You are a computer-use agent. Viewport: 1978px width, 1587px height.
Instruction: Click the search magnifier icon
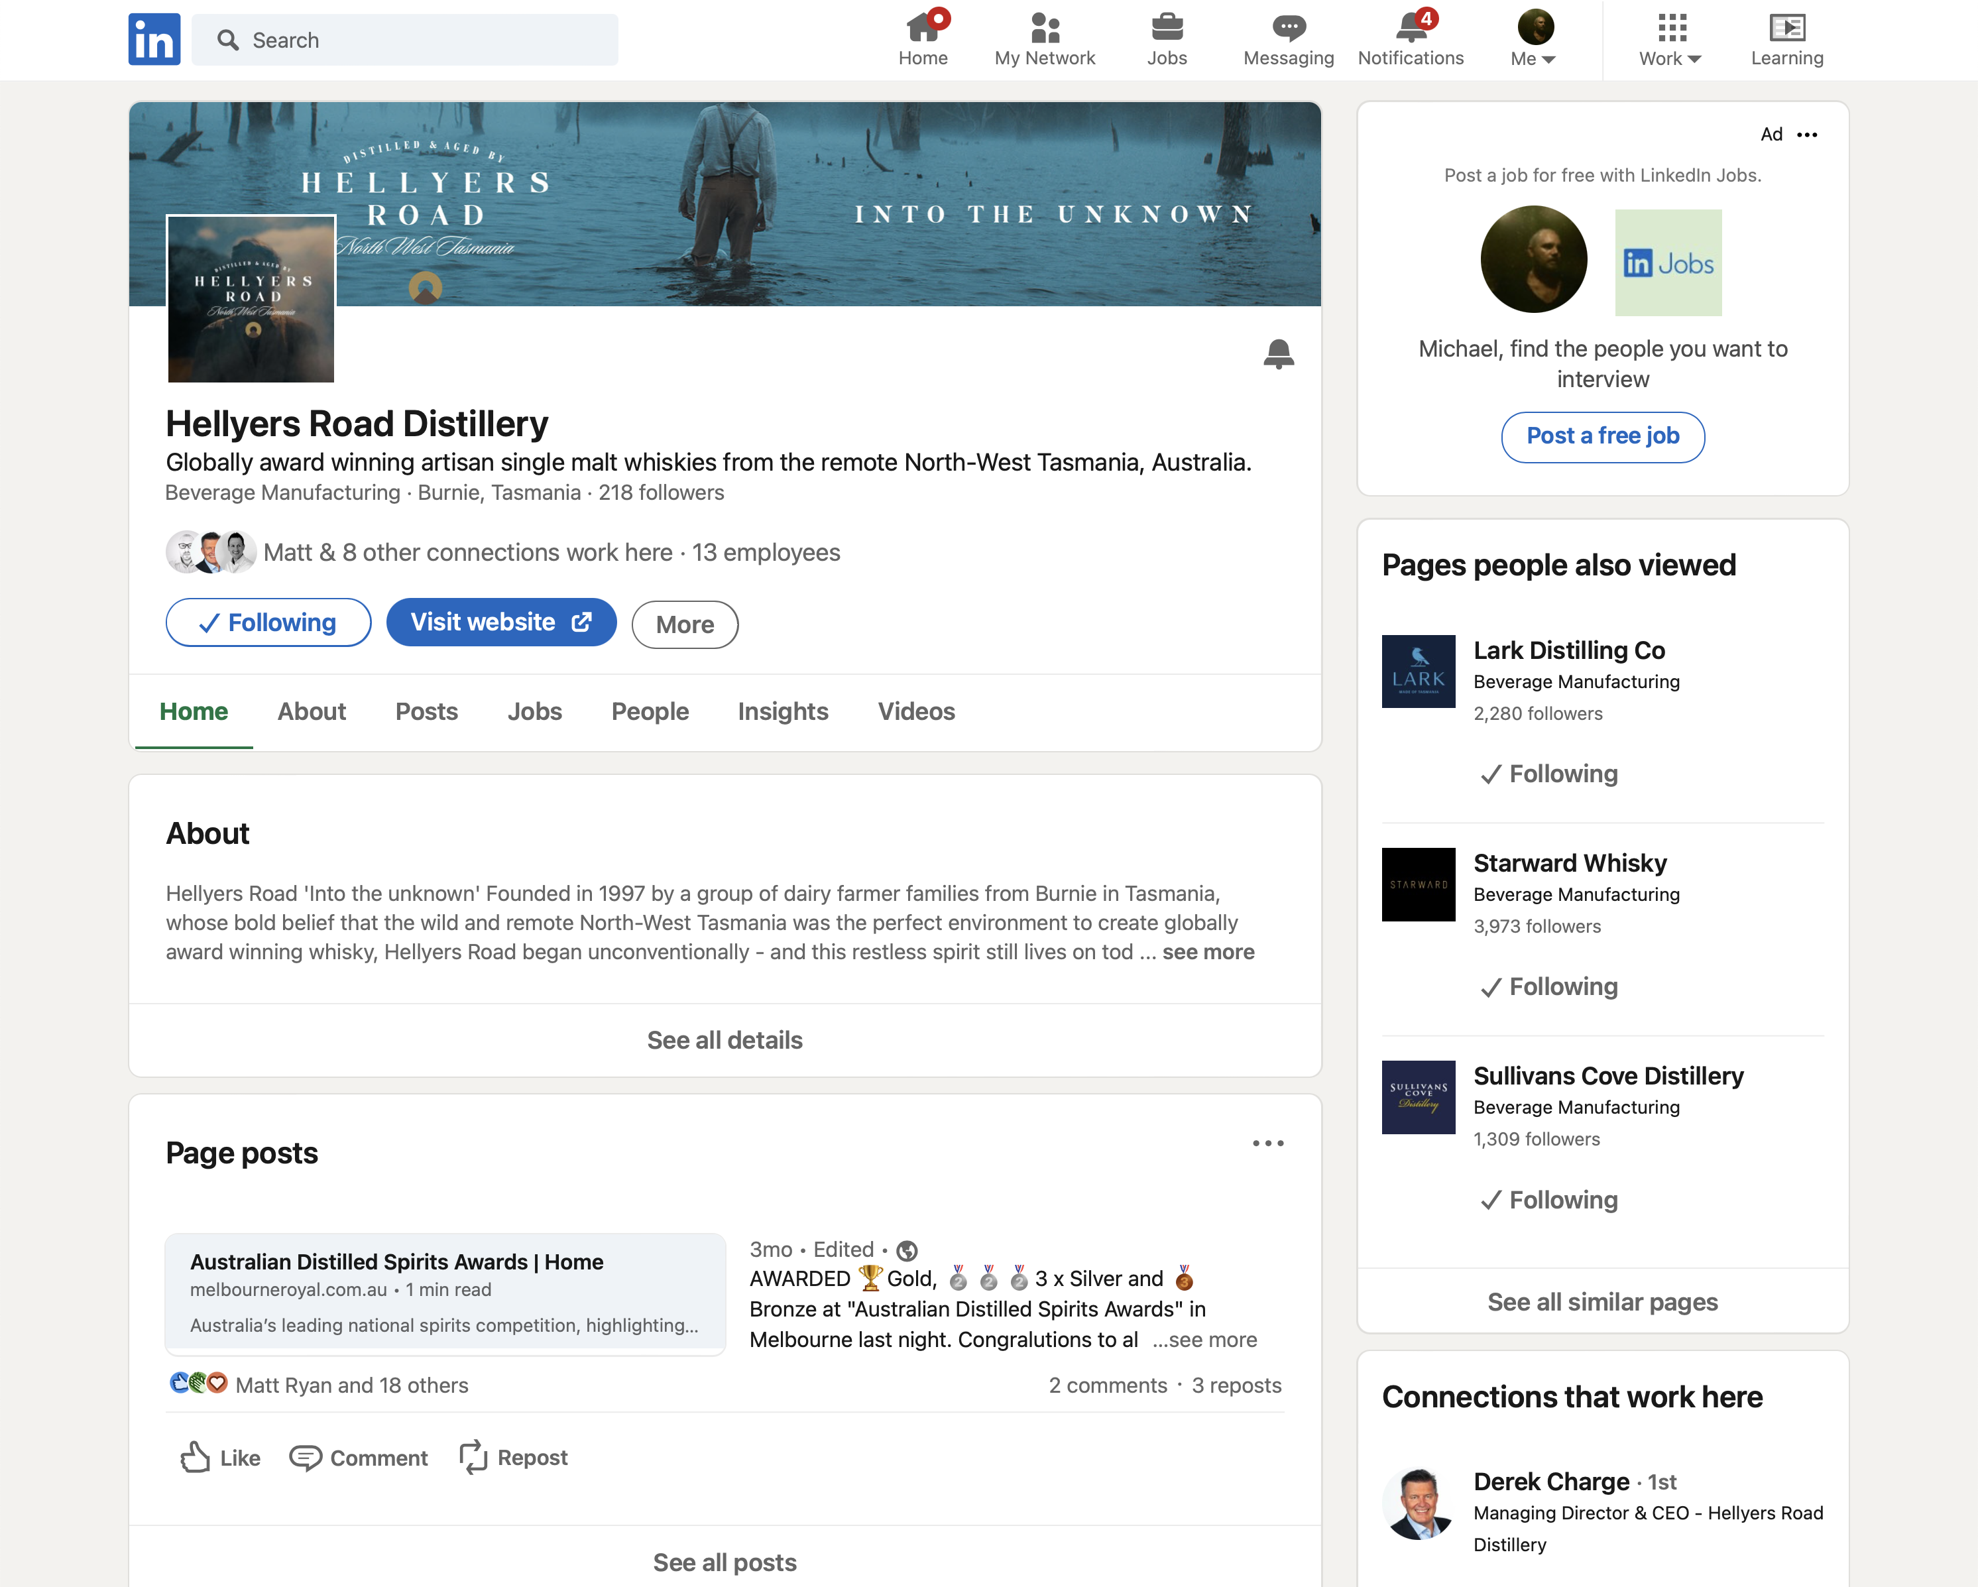(227, 40)
